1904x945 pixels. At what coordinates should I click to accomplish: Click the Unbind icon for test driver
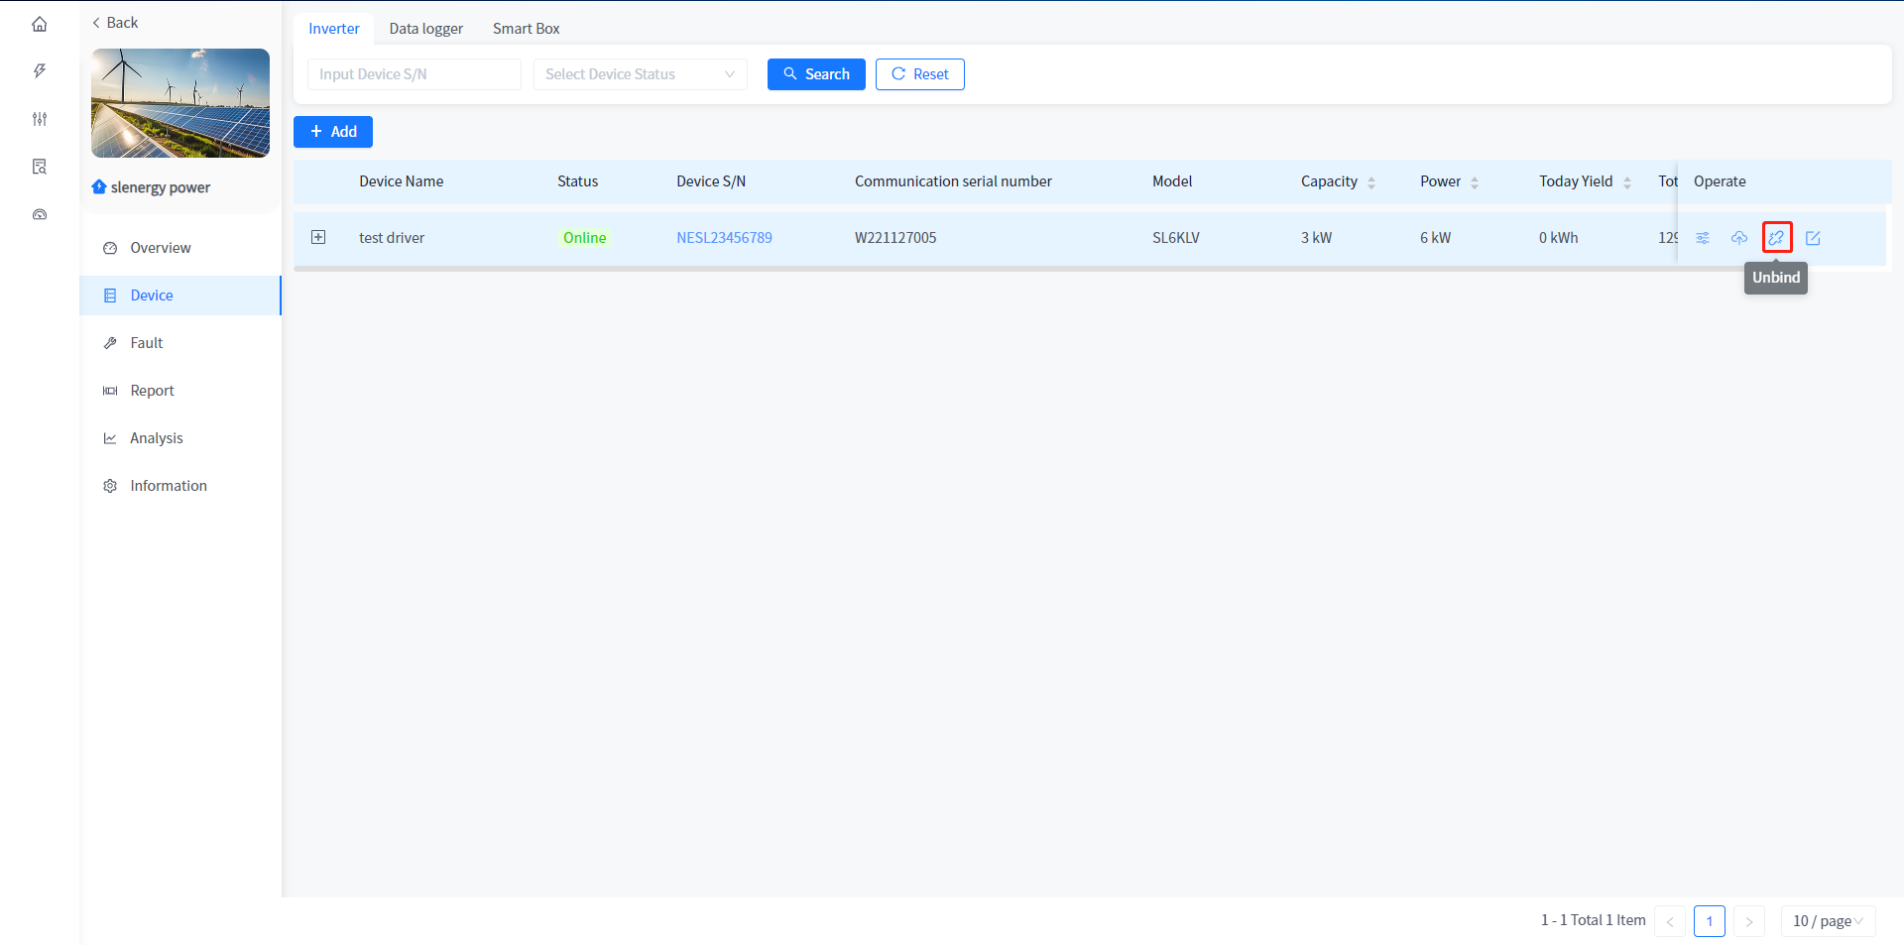[x=1776, y=238]
